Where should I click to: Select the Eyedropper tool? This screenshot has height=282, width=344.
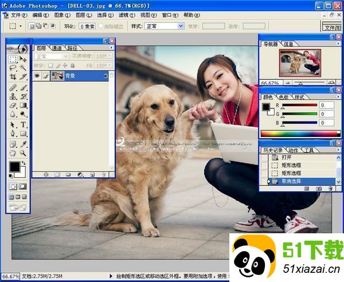(x=24, y=144)
